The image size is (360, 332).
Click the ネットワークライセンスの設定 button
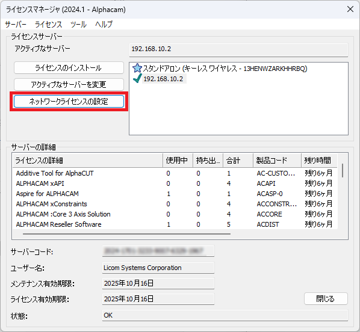pos(69,102)
